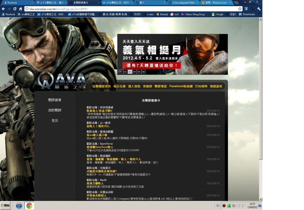Open the browser home page
The image size is (304, 210).
20,9
